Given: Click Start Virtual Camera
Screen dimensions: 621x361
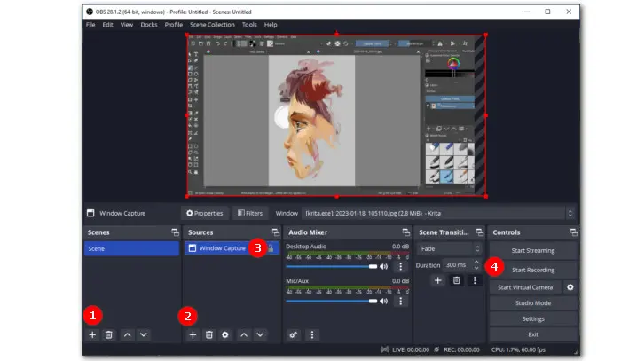Looking at the screenshot, I should 525,287.
